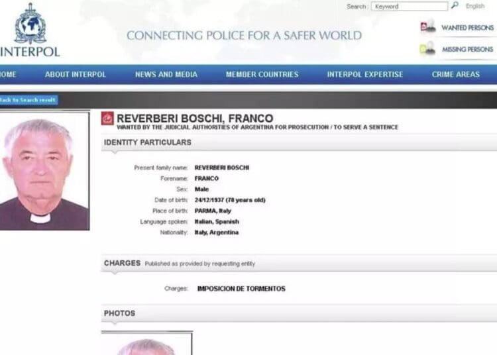Select date of birth 24/12/1937
The width and height of the screenshot is (497, 355).
pyautogui.click(x=209, y=200)
